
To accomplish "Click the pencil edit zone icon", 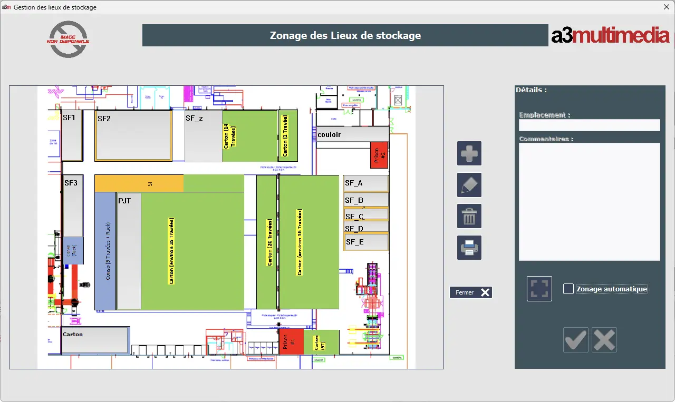I will tap(469, 185).
